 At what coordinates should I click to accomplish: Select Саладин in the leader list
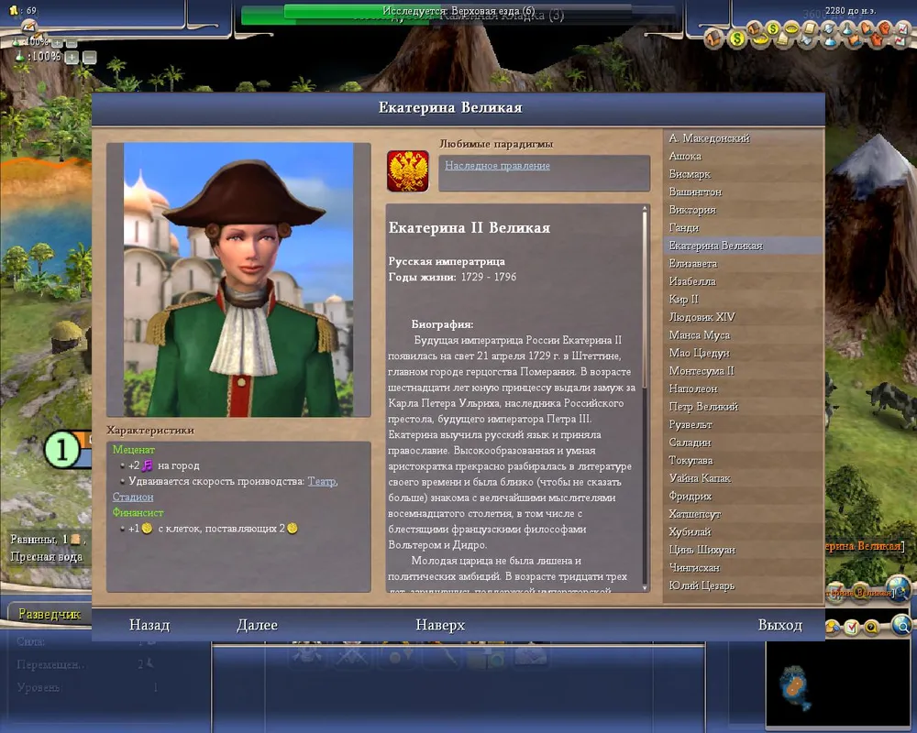743,443
